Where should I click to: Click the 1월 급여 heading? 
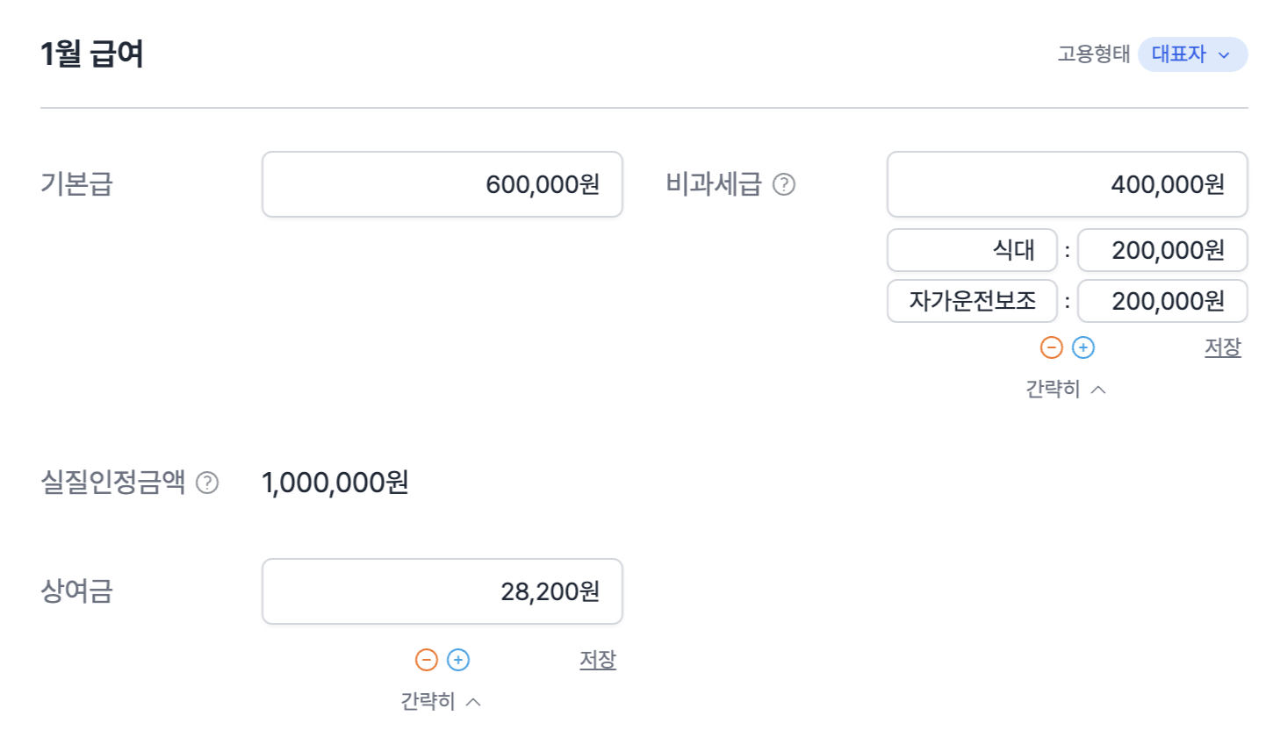(92, 54)
